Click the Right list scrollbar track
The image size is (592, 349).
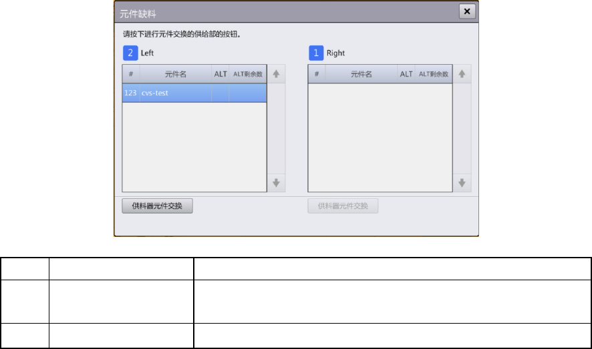click(x=462, y=128)
